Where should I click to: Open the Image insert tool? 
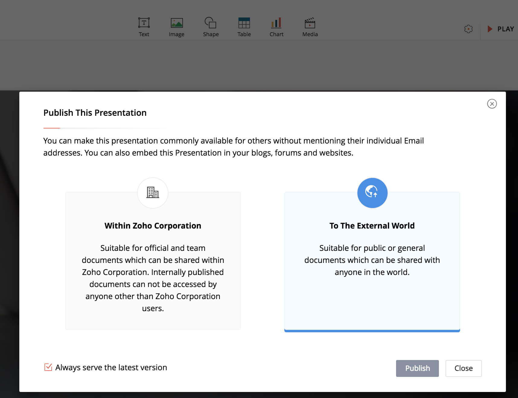[177, 27]
